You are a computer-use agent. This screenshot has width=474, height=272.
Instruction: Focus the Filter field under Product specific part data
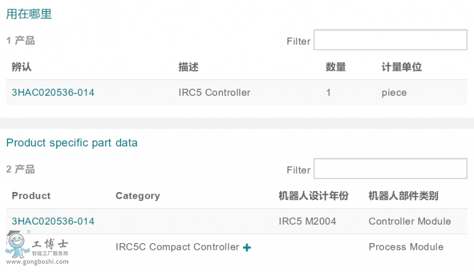pos(390,169)
